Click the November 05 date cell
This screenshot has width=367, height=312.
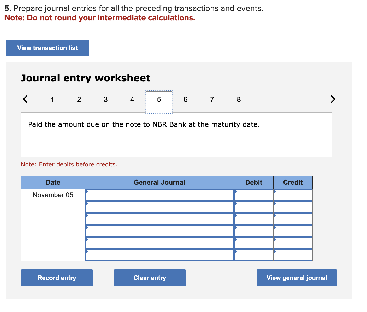pos(53,195)
